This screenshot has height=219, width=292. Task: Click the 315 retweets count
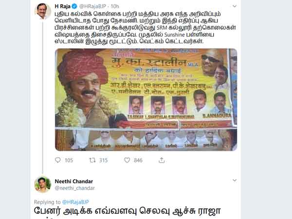click(x=103, y=160)
